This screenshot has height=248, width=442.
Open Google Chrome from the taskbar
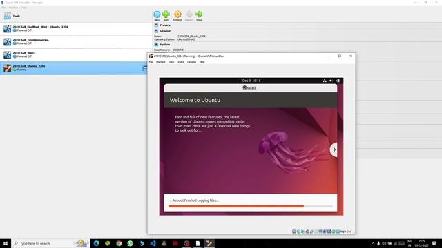pyautogui.click(x=119, y=243)
